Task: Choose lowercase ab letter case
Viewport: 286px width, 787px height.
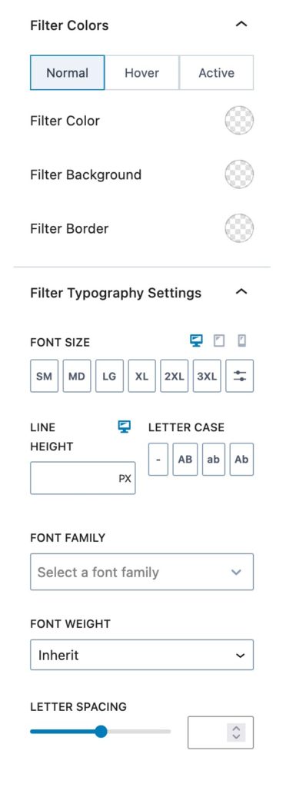Action: click(213, 460)
